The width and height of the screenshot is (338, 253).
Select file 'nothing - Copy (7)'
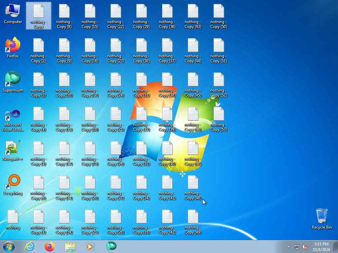pyautogui.click(x=39, y=222)
